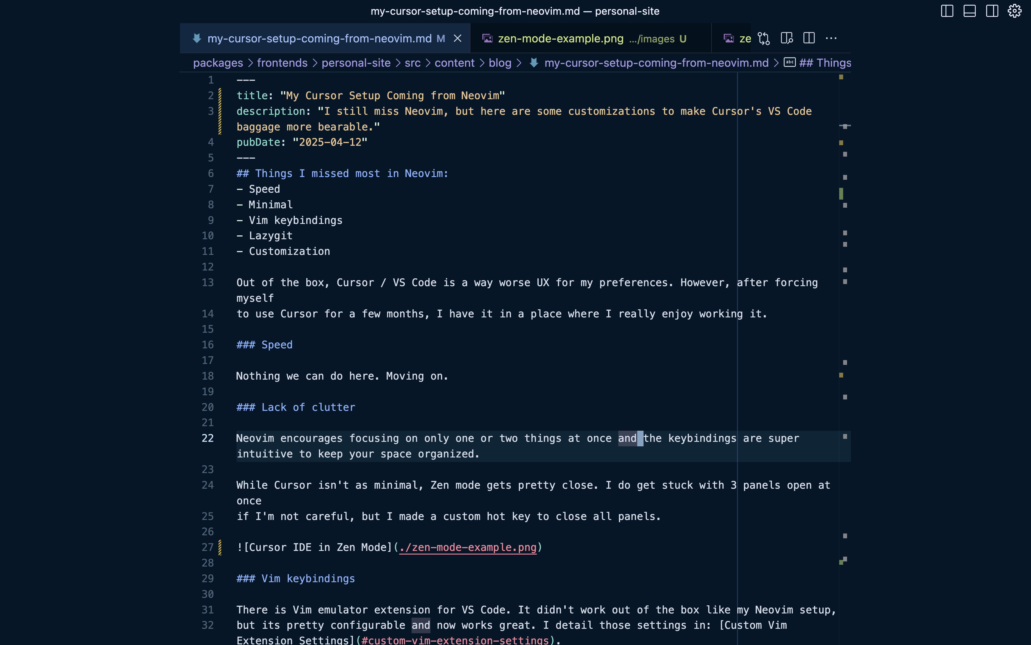Click line number 22 in the gutter
Image resolution: width=1031 pixels, height=645 pixels.
pos(208,438)
